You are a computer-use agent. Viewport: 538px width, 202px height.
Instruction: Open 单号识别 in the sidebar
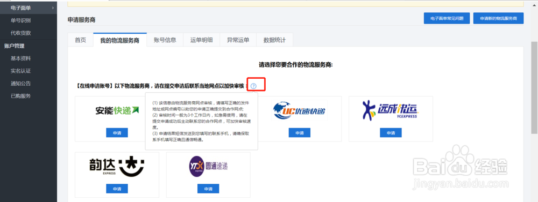[x=20, y=20]
